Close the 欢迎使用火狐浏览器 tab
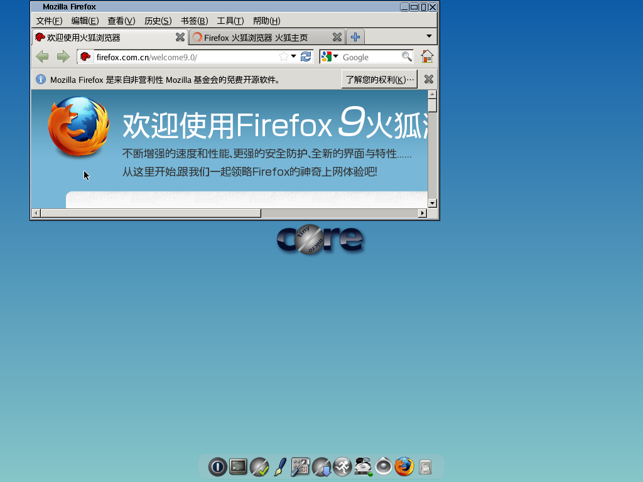 click(180, 37)
